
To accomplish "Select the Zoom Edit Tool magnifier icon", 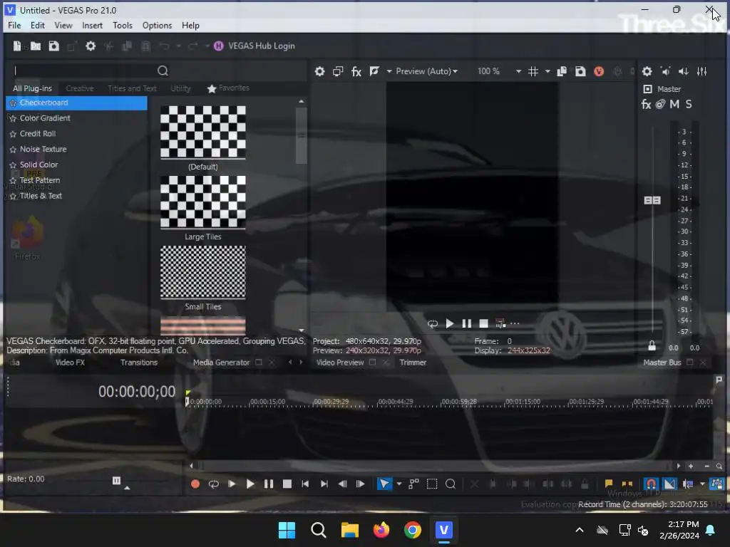I will pos(451,484).
